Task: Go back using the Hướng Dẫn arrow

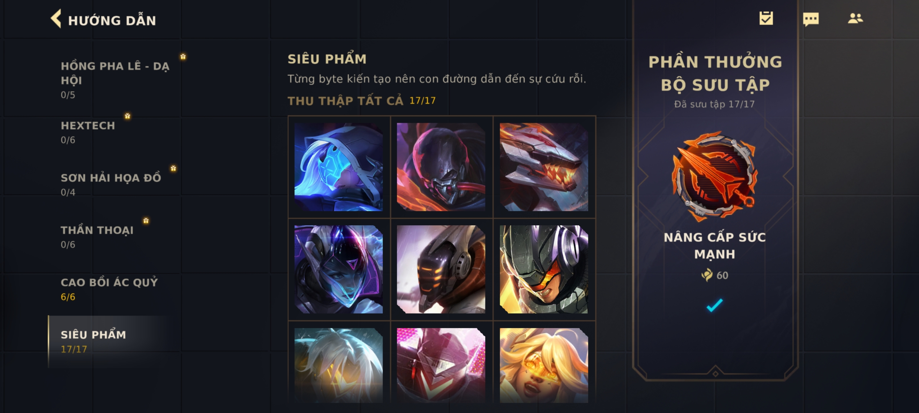Action: click(x=56, y=19)
